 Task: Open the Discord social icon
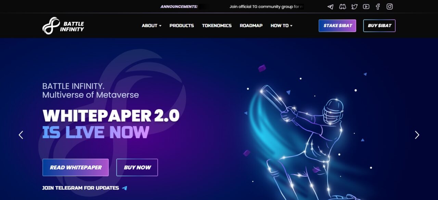(342, 6)
